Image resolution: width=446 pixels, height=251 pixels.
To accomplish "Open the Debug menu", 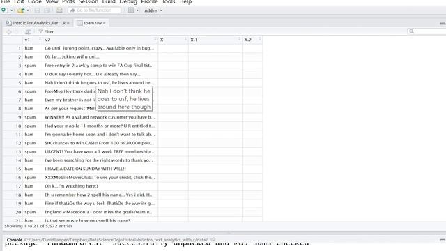I will pyautogui.click(x=128, y=2).
